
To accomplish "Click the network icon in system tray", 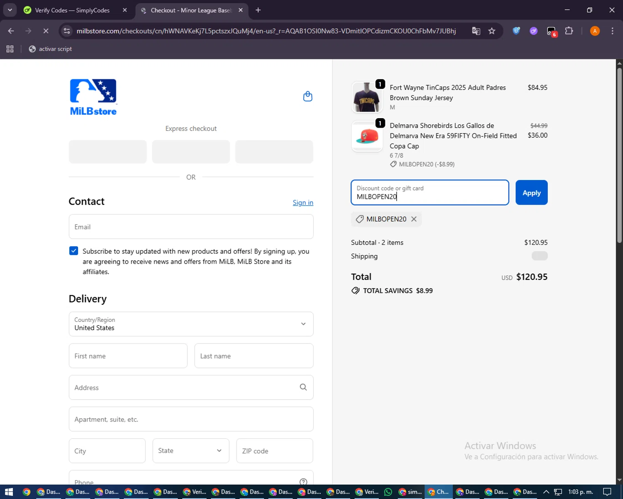I will (558, 492).
